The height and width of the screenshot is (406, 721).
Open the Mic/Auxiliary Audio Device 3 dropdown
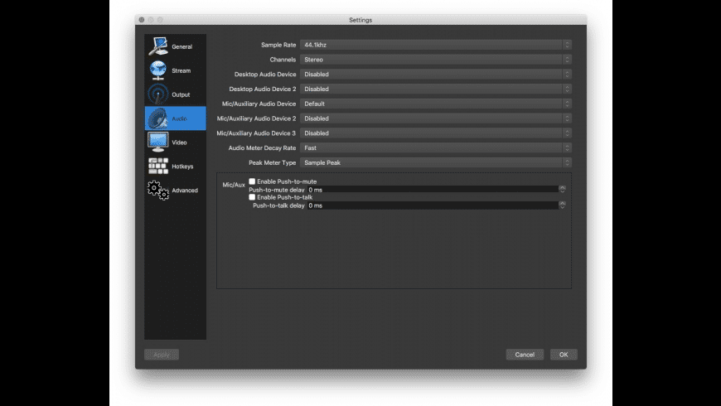(435, 133)
